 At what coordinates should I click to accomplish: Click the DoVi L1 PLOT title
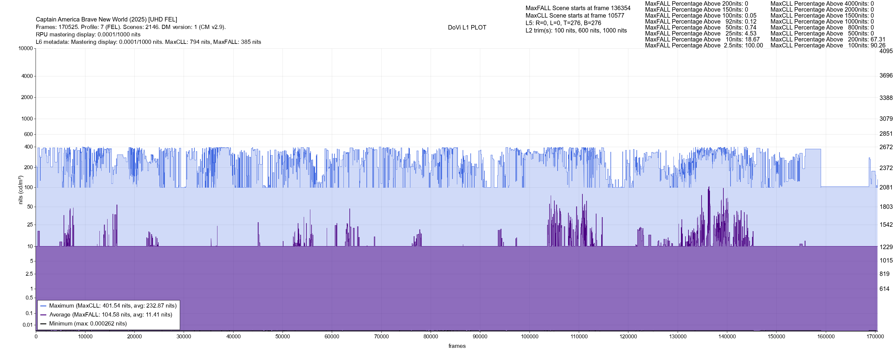pos(467,27)
